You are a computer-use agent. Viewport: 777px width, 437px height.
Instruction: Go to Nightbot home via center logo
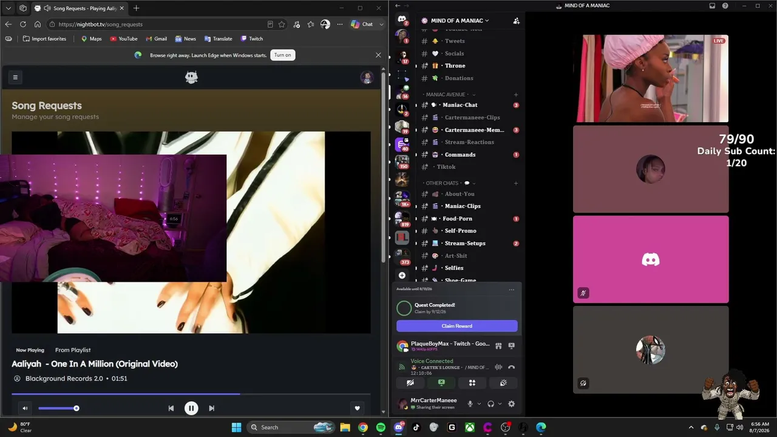(x=191, y=77)
